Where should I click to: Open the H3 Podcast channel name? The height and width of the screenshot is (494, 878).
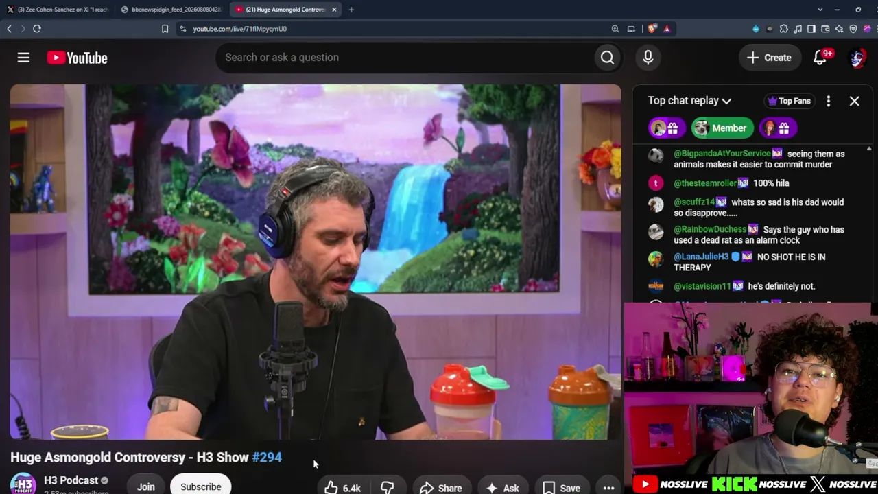pyautogui.click(x=71, y=480)
